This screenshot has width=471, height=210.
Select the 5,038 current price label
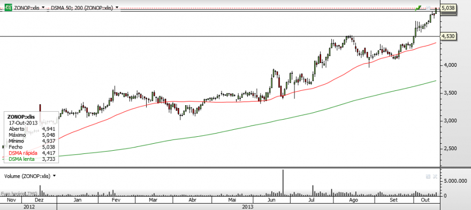coord(449,8)
